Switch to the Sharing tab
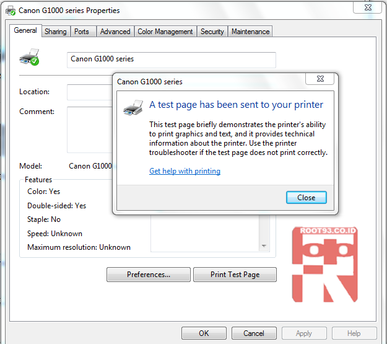Screen dimensions: 387x344 coord(56,32)
